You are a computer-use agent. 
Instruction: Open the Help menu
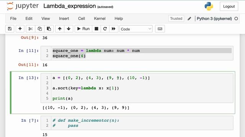[x=119, y=19]
